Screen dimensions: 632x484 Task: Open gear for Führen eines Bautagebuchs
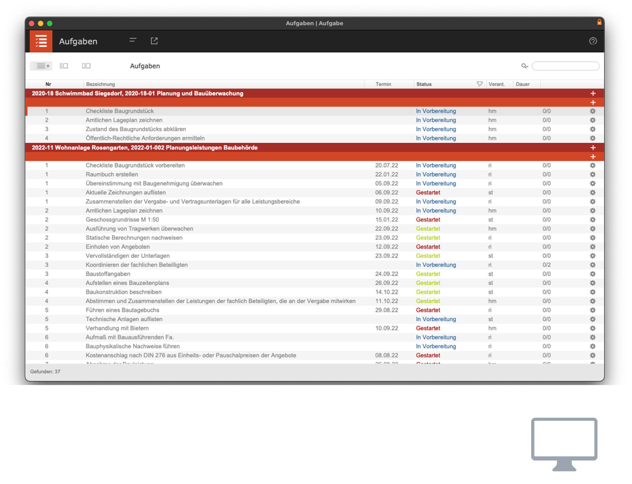[x=593, y=310]
